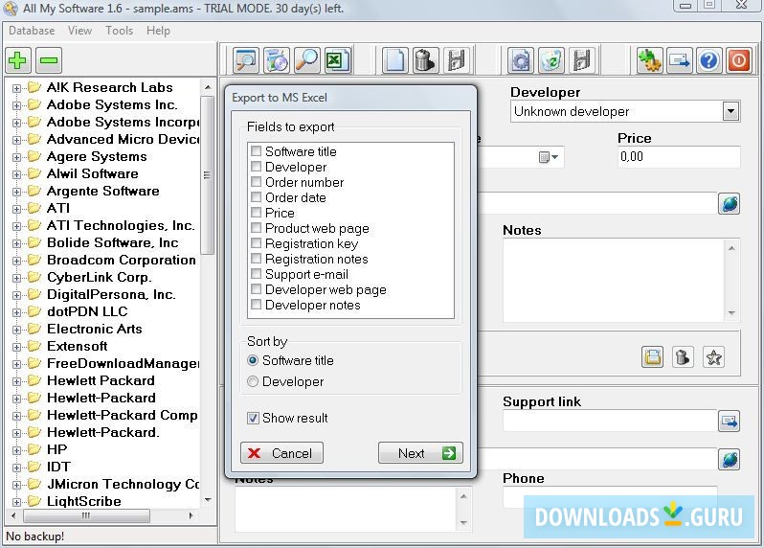Screen dimensions: 764x548
Task: Open the Help menu
Action: [158, 31]
